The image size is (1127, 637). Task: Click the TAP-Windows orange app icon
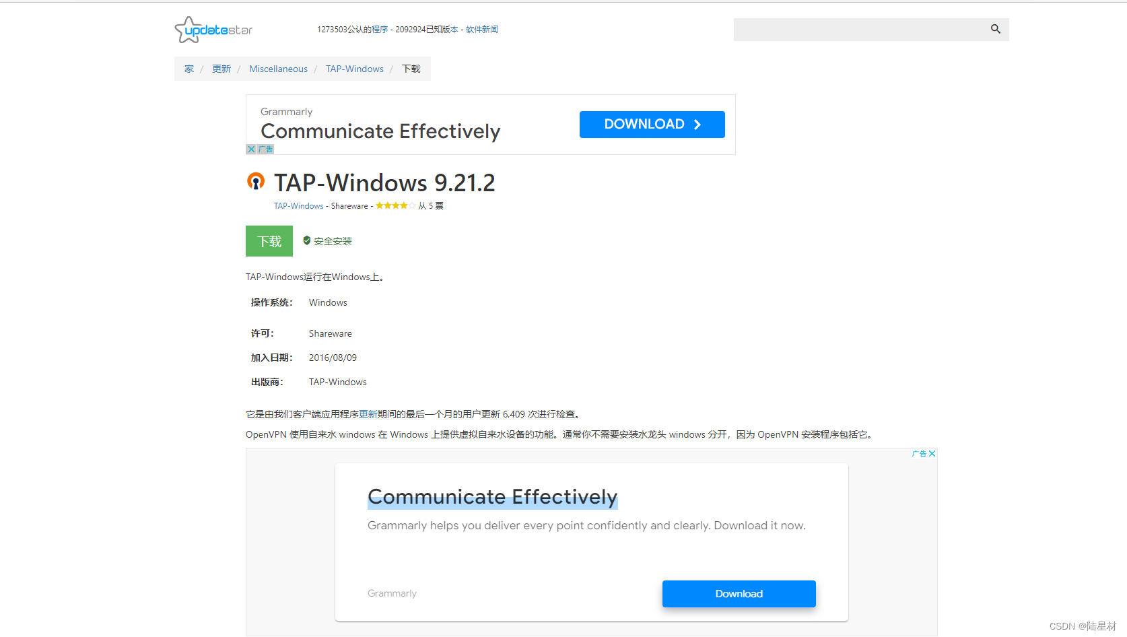click(x=256, y=181)
